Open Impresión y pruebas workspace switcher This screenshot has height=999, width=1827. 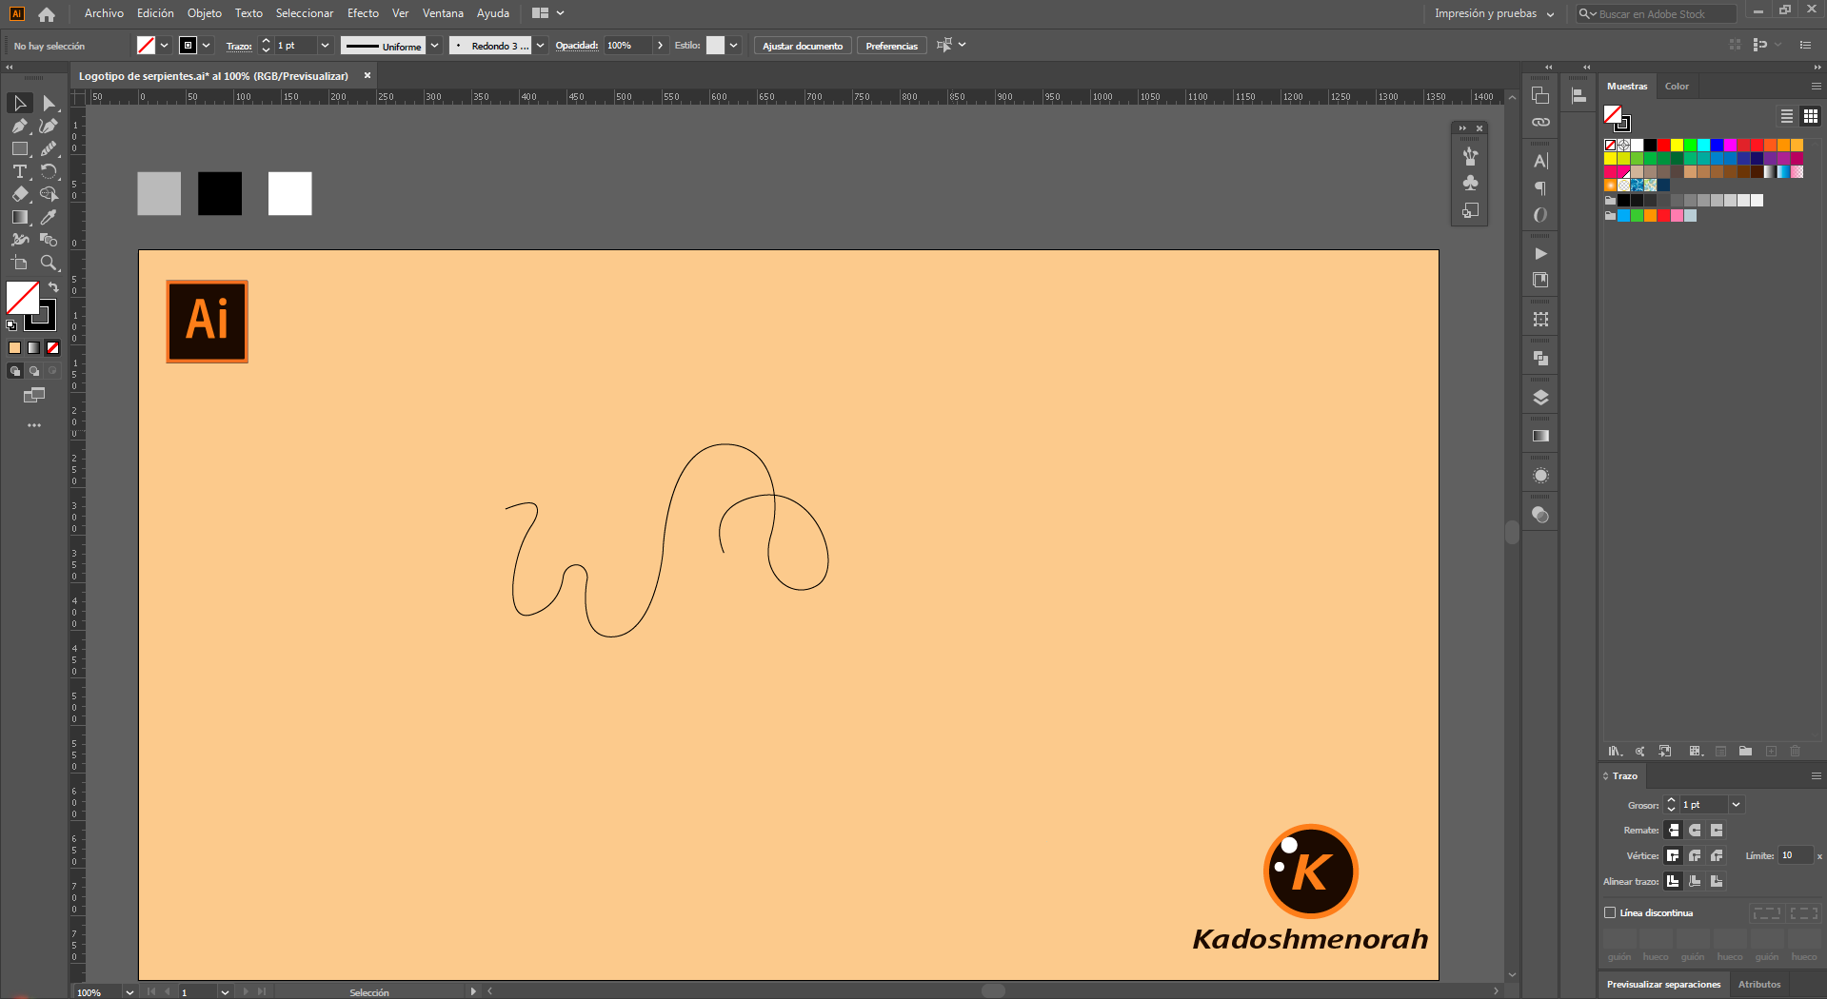click(1494, 14)
